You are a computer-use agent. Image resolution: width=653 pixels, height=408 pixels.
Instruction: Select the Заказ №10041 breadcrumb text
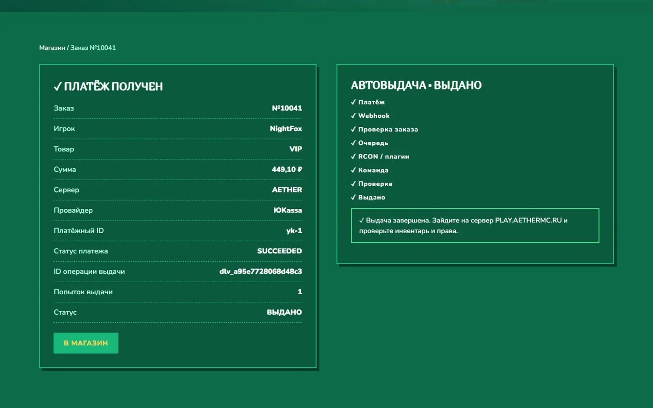coord(93,48)
